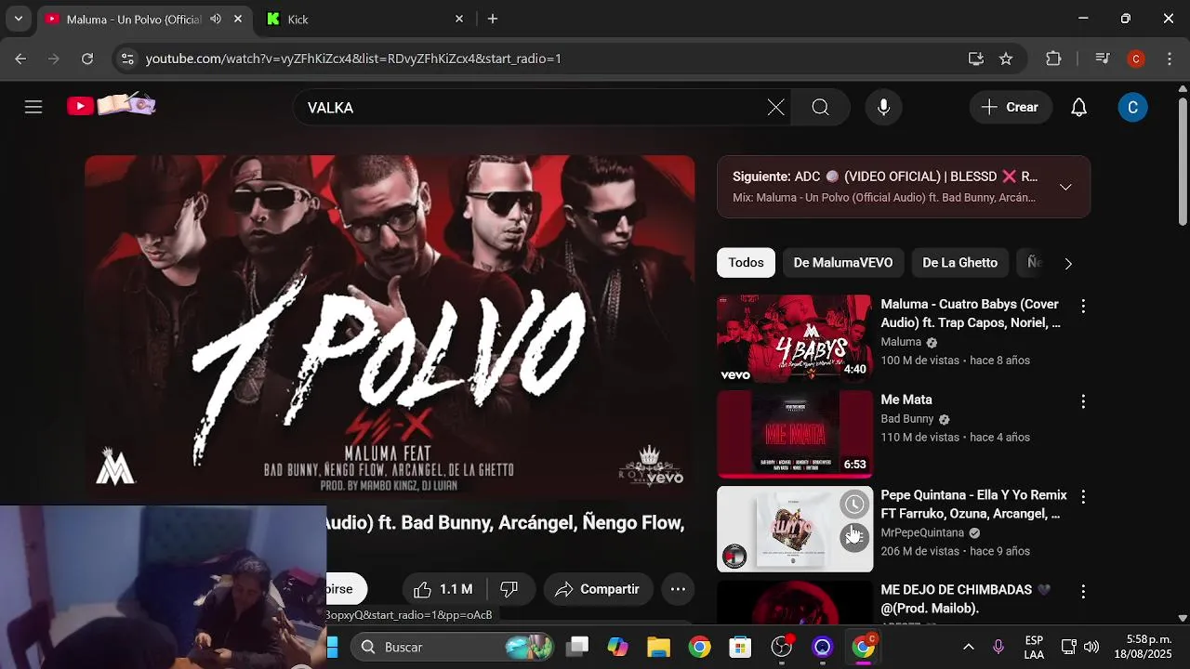The height and width of the screenshot is (669, 1190).
Task: Clear the VALKA search text
Action: point(775,108)
